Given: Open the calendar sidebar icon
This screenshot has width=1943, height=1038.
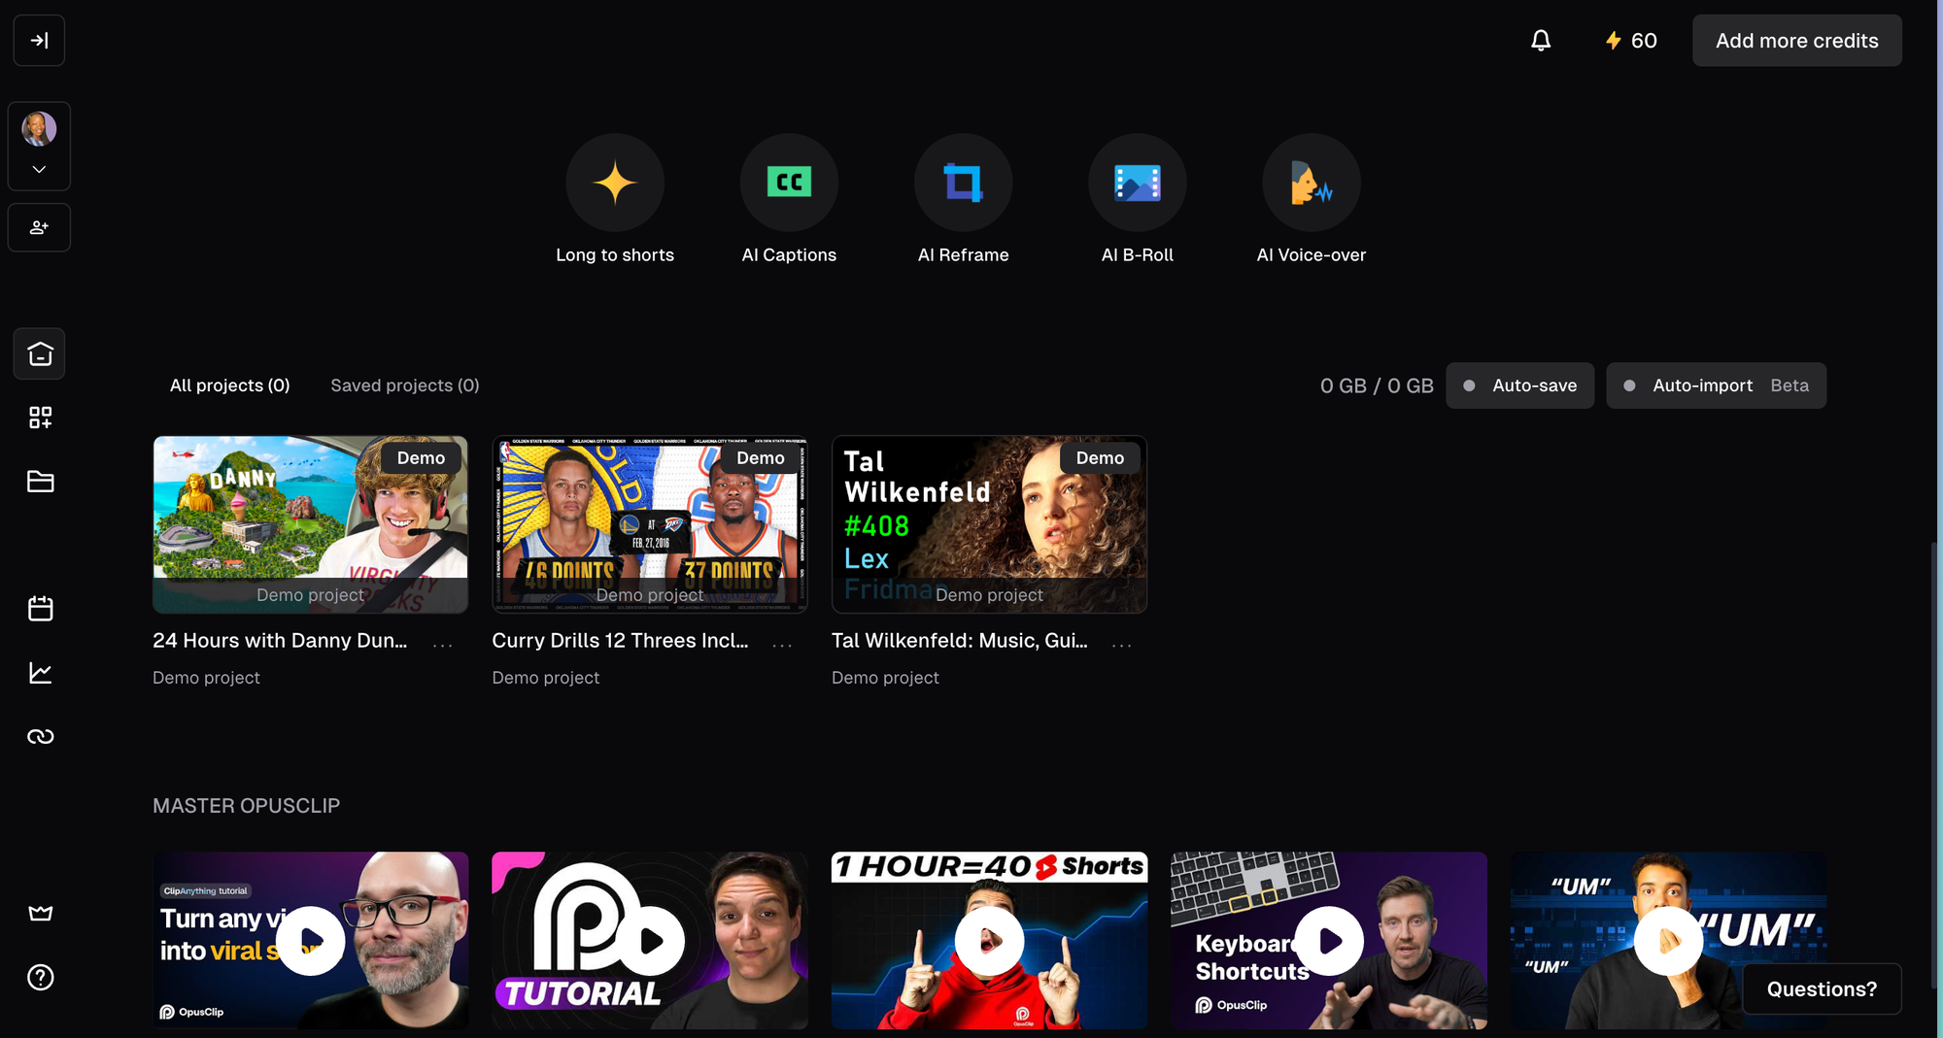Looking at the screenshot, I should [x=40, y=609].
